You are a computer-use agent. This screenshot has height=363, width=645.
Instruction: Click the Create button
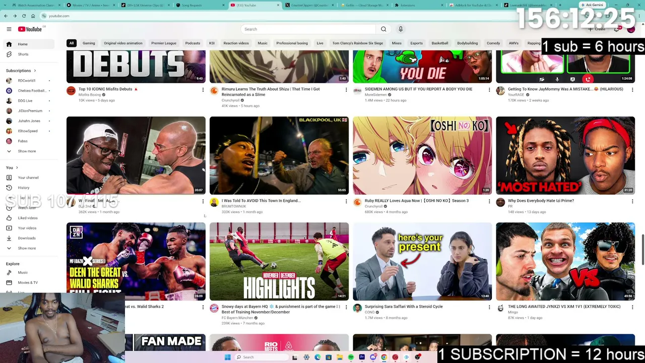(x=597, y=29)
